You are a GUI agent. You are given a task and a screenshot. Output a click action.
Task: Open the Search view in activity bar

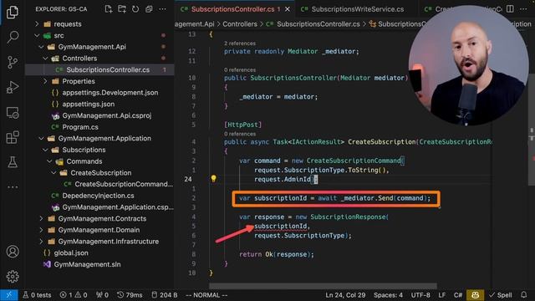coord(13,37)
